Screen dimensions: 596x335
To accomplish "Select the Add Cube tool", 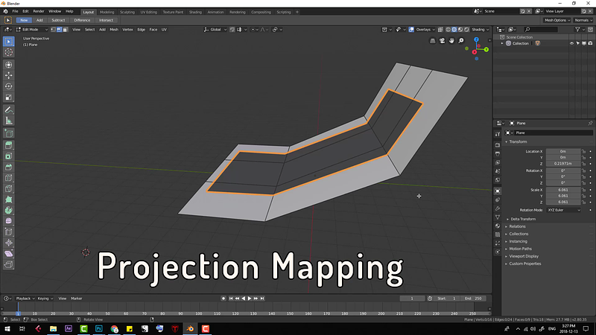I will (9, 133).
